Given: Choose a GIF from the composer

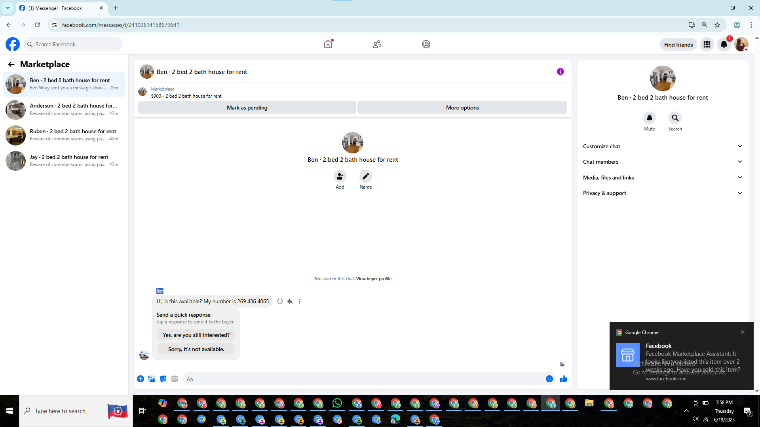Looking at the screenshot, I should coord(175,379).
